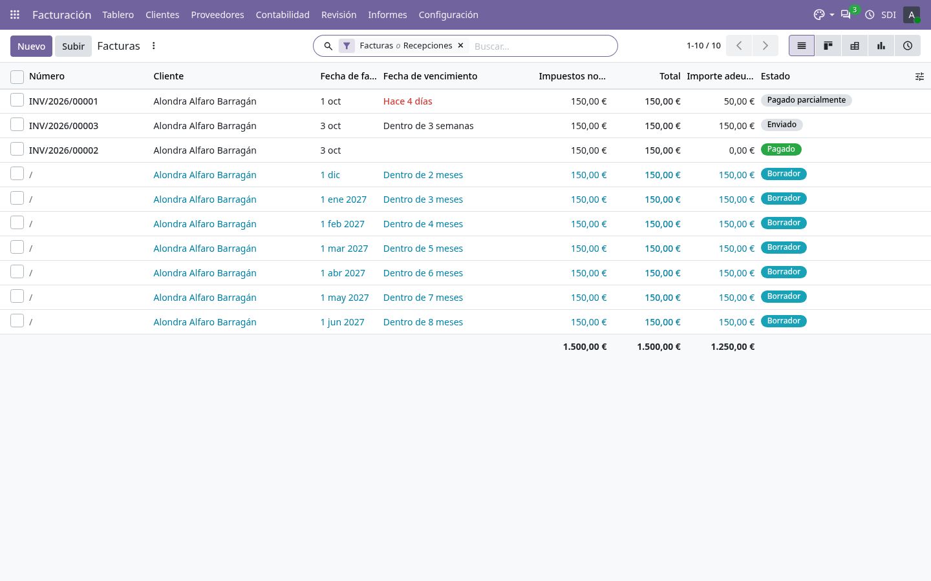Open the Configuración menu
Screen dimensions: 931x581
[x=448, y=14]
